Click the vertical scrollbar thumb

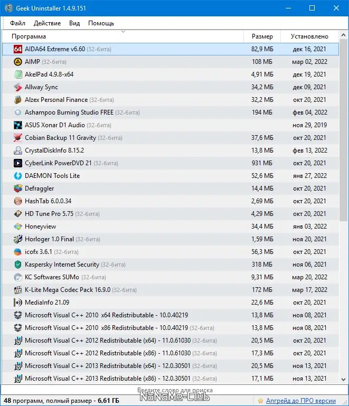point(343,130)
